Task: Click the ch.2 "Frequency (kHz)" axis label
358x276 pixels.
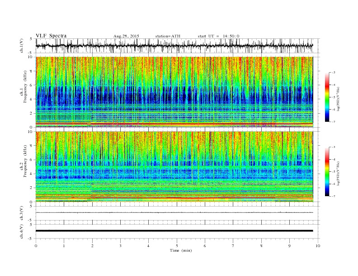Action: coord(25,161)
